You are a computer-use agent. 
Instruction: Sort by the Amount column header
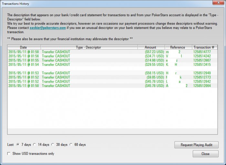tap(151, 47)
